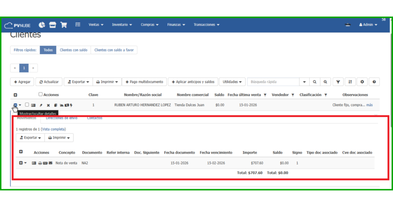Select the Clientes con saldo quick filter
Viewport: 393px width, 221px height.
pyautogui.click(x=73, y=50)
